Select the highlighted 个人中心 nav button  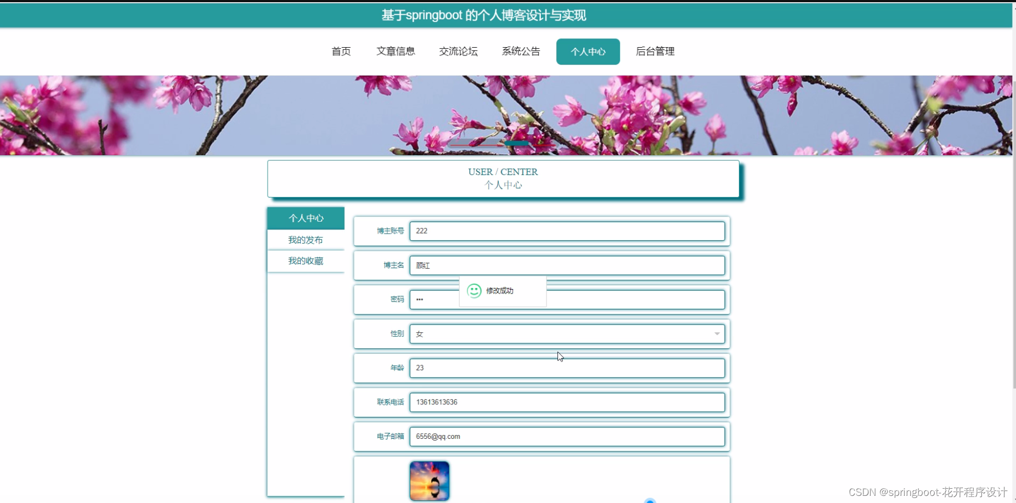point(588,51)
